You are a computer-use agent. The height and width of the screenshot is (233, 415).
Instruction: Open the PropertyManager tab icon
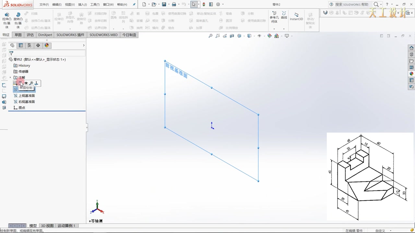coord(21,45)
